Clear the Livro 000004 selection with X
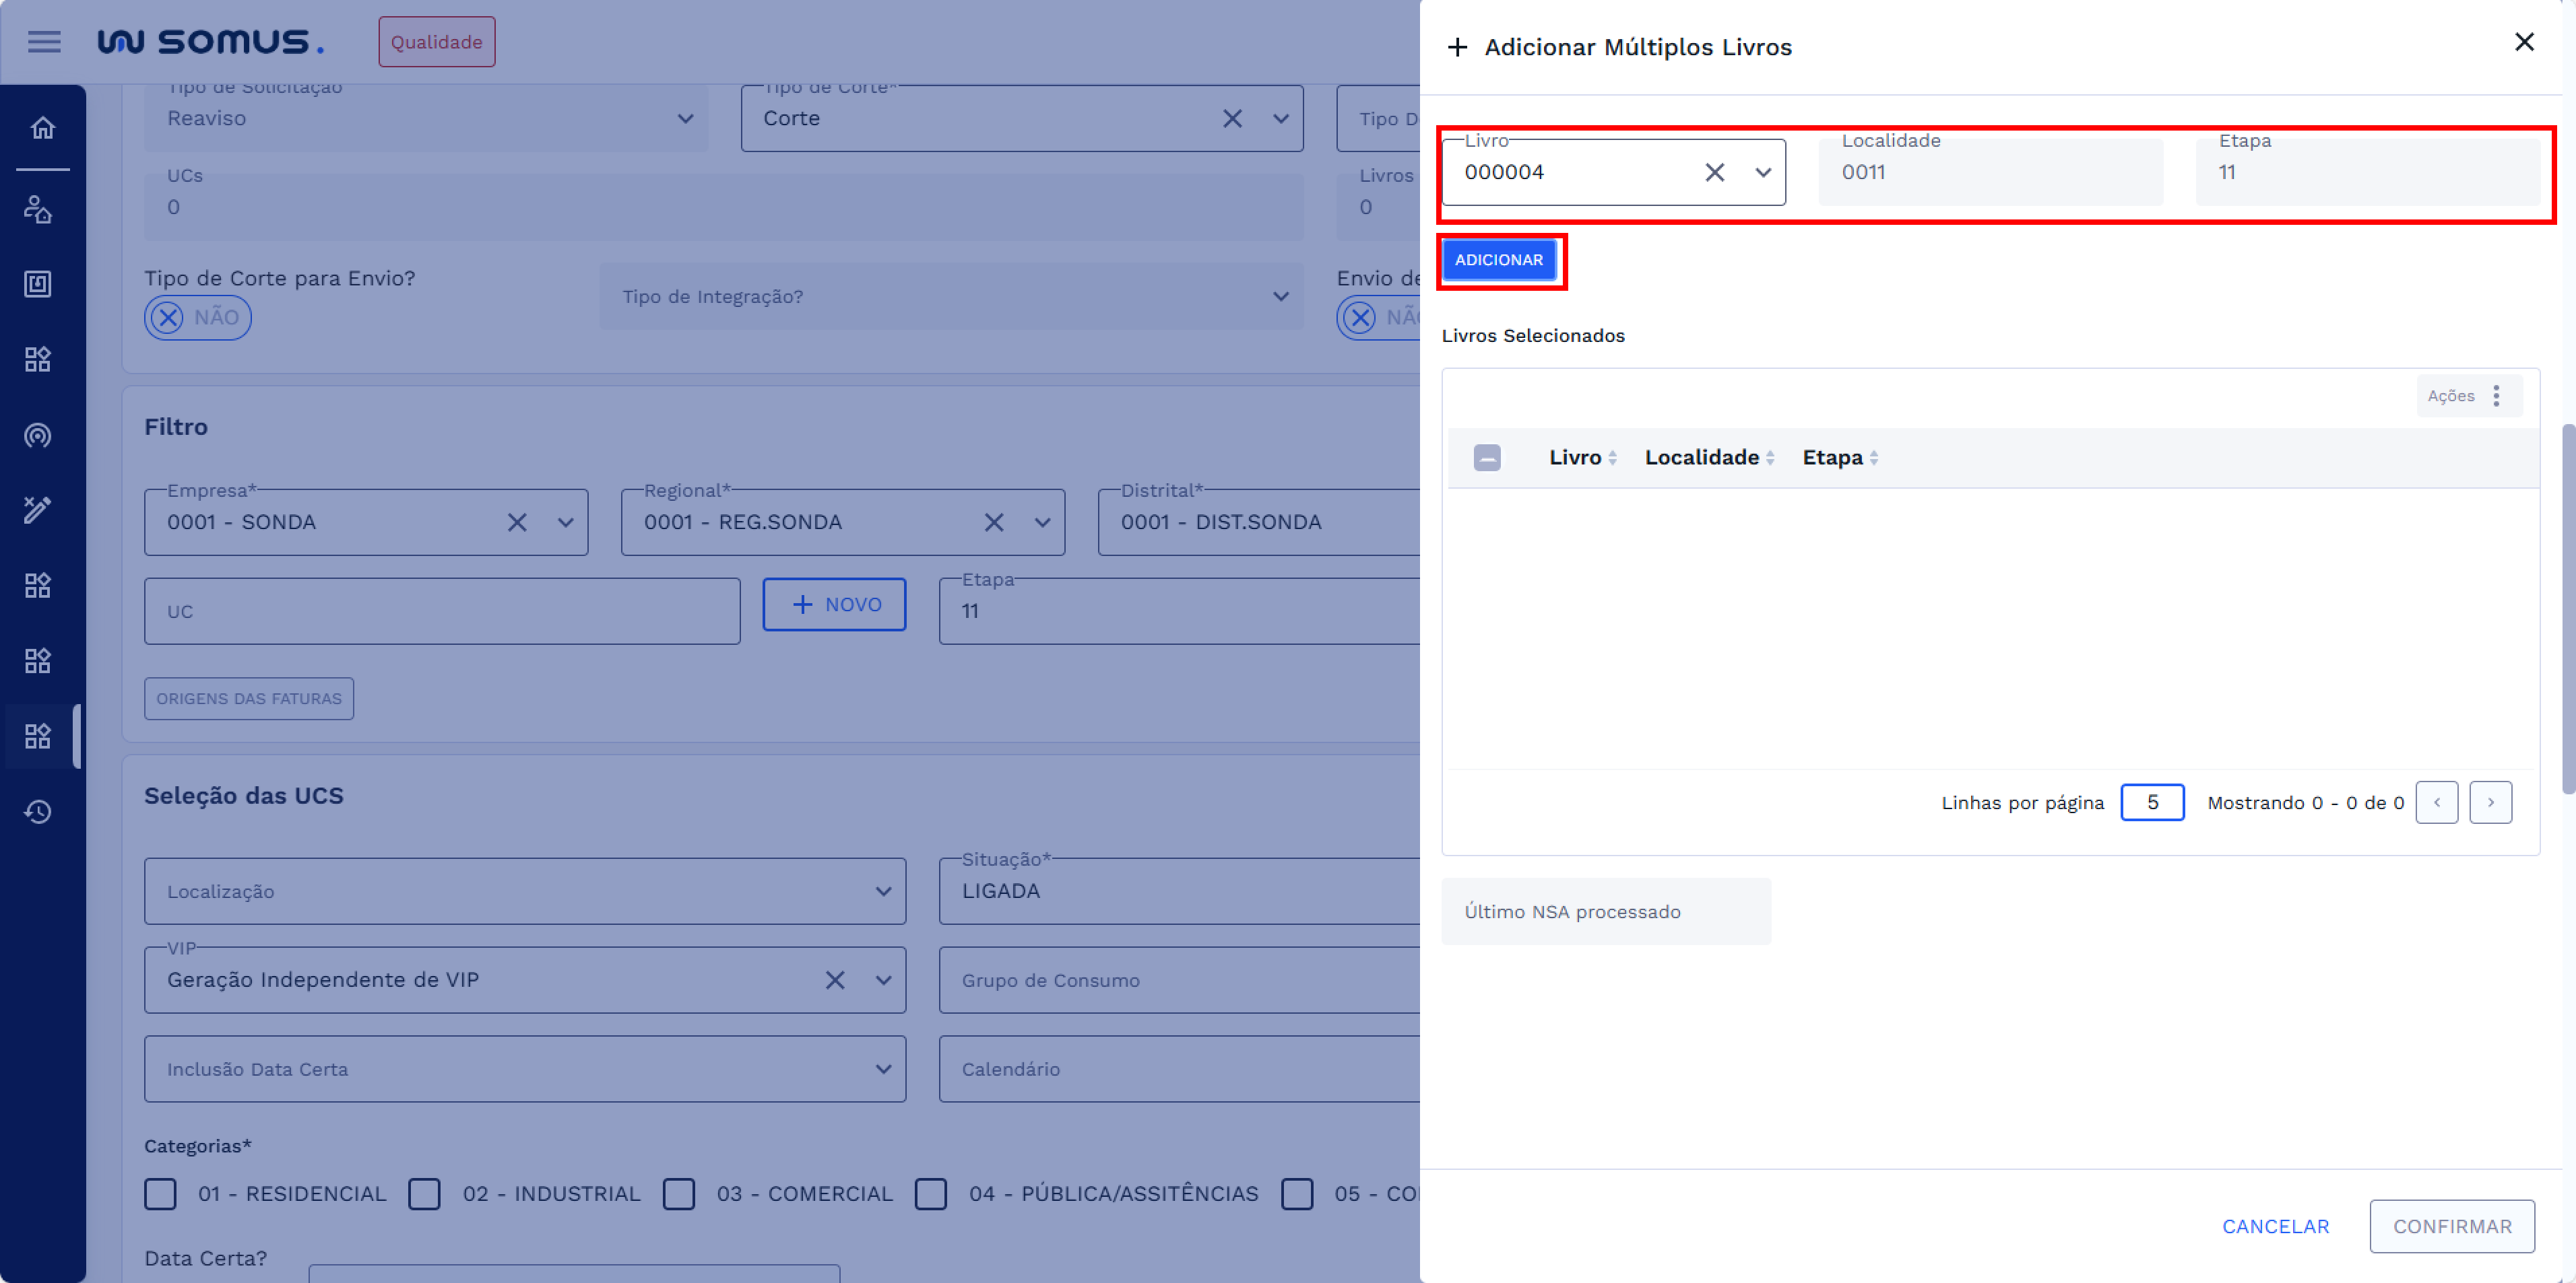 [1714, 173]
